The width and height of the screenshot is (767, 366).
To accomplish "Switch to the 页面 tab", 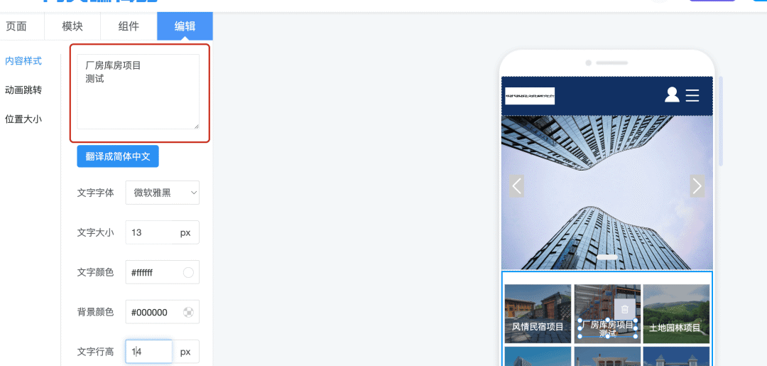I will [x=16, y=26].
